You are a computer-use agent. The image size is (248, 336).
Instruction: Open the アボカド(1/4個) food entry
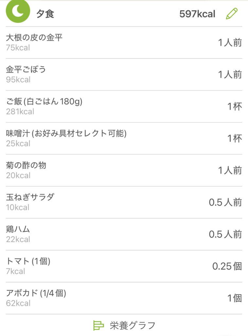click(36, 293)
